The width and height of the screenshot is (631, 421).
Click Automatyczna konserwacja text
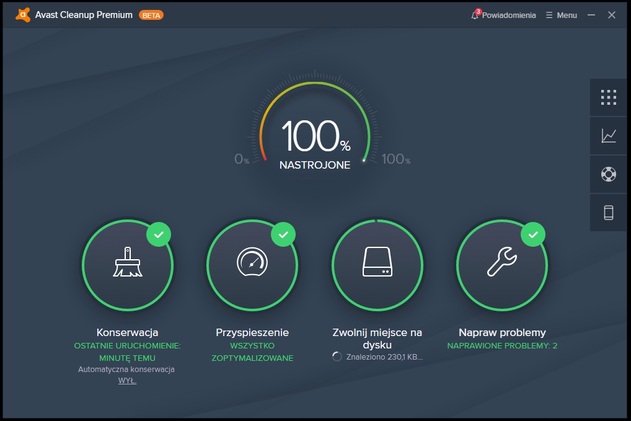[x=126, y=370]
